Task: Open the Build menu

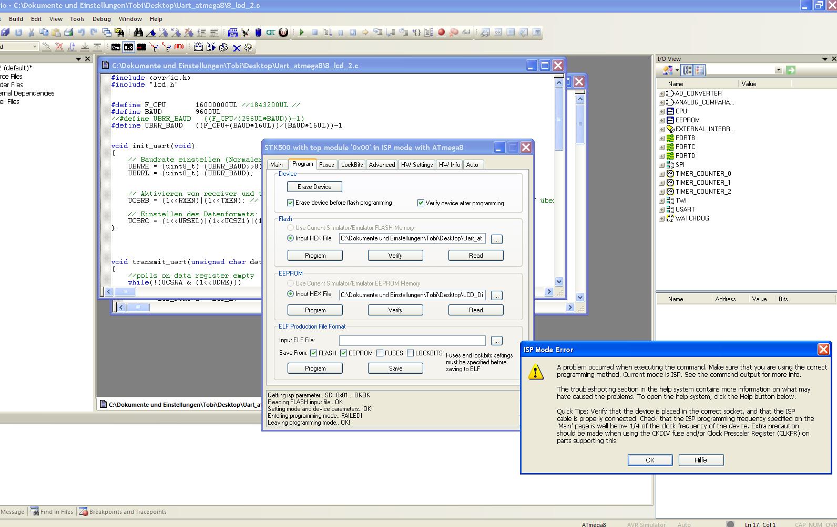Action: pos(16,19)
